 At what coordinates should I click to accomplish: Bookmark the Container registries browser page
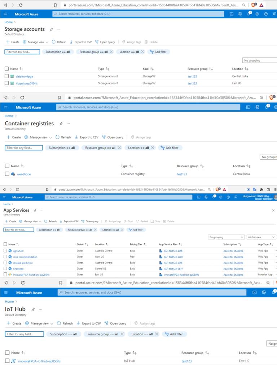59,98
